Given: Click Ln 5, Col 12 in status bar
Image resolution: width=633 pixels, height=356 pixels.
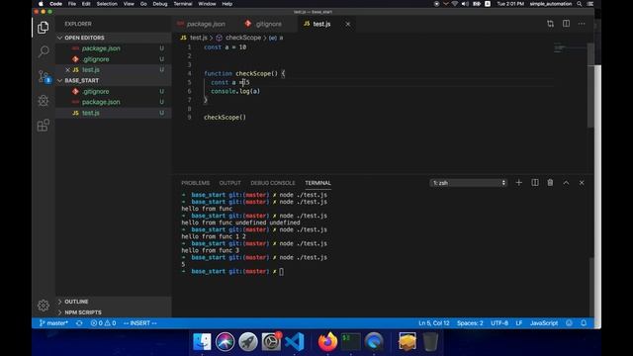Looking at the screenshot, I should (434, 323).
